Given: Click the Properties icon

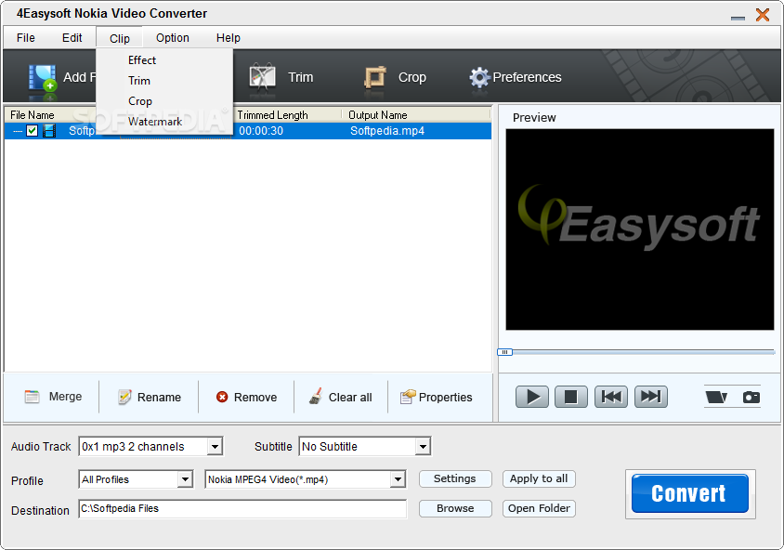Looking at the screenshot, I should pyautogui.click(x=408, y=397).
